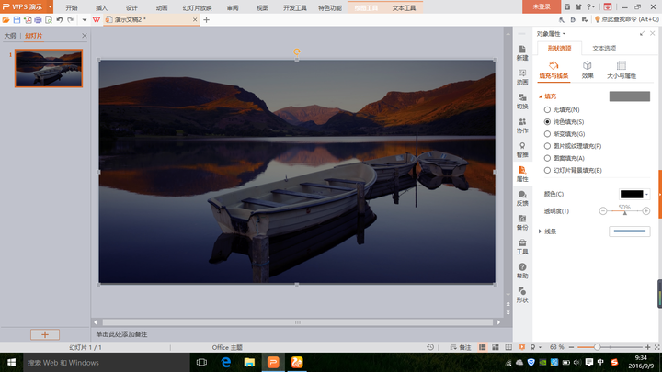Select 纯色填充(S) solid fill option
Image resolution: width=662 pixels, height=372 pixels.
(x=564, y=122)
